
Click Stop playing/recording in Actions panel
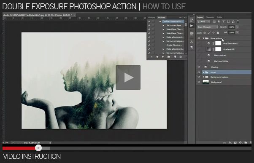point(151,57)
